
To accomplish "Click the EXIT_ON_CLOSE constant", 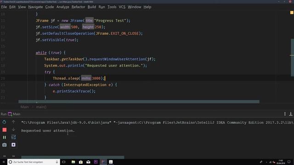I will (x=124, y=33).
